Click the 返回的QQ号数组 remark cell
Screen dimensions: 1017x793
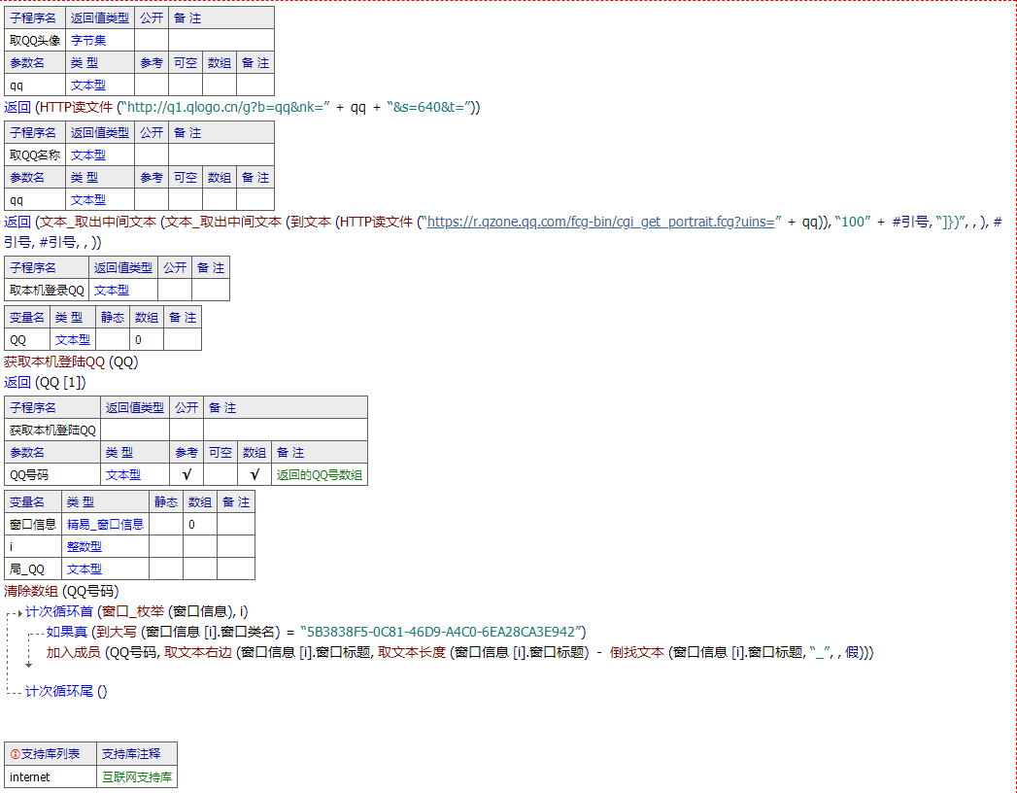click(319, 475)
